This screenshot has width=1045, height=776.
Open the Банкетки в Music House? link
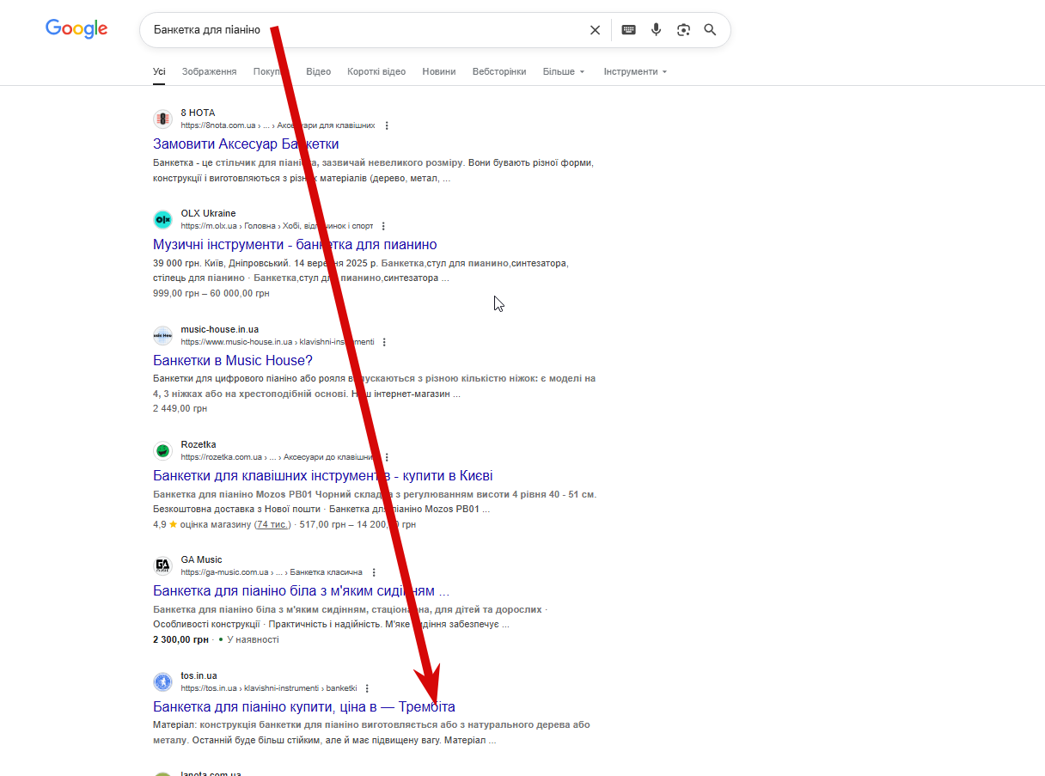point(233,360)
